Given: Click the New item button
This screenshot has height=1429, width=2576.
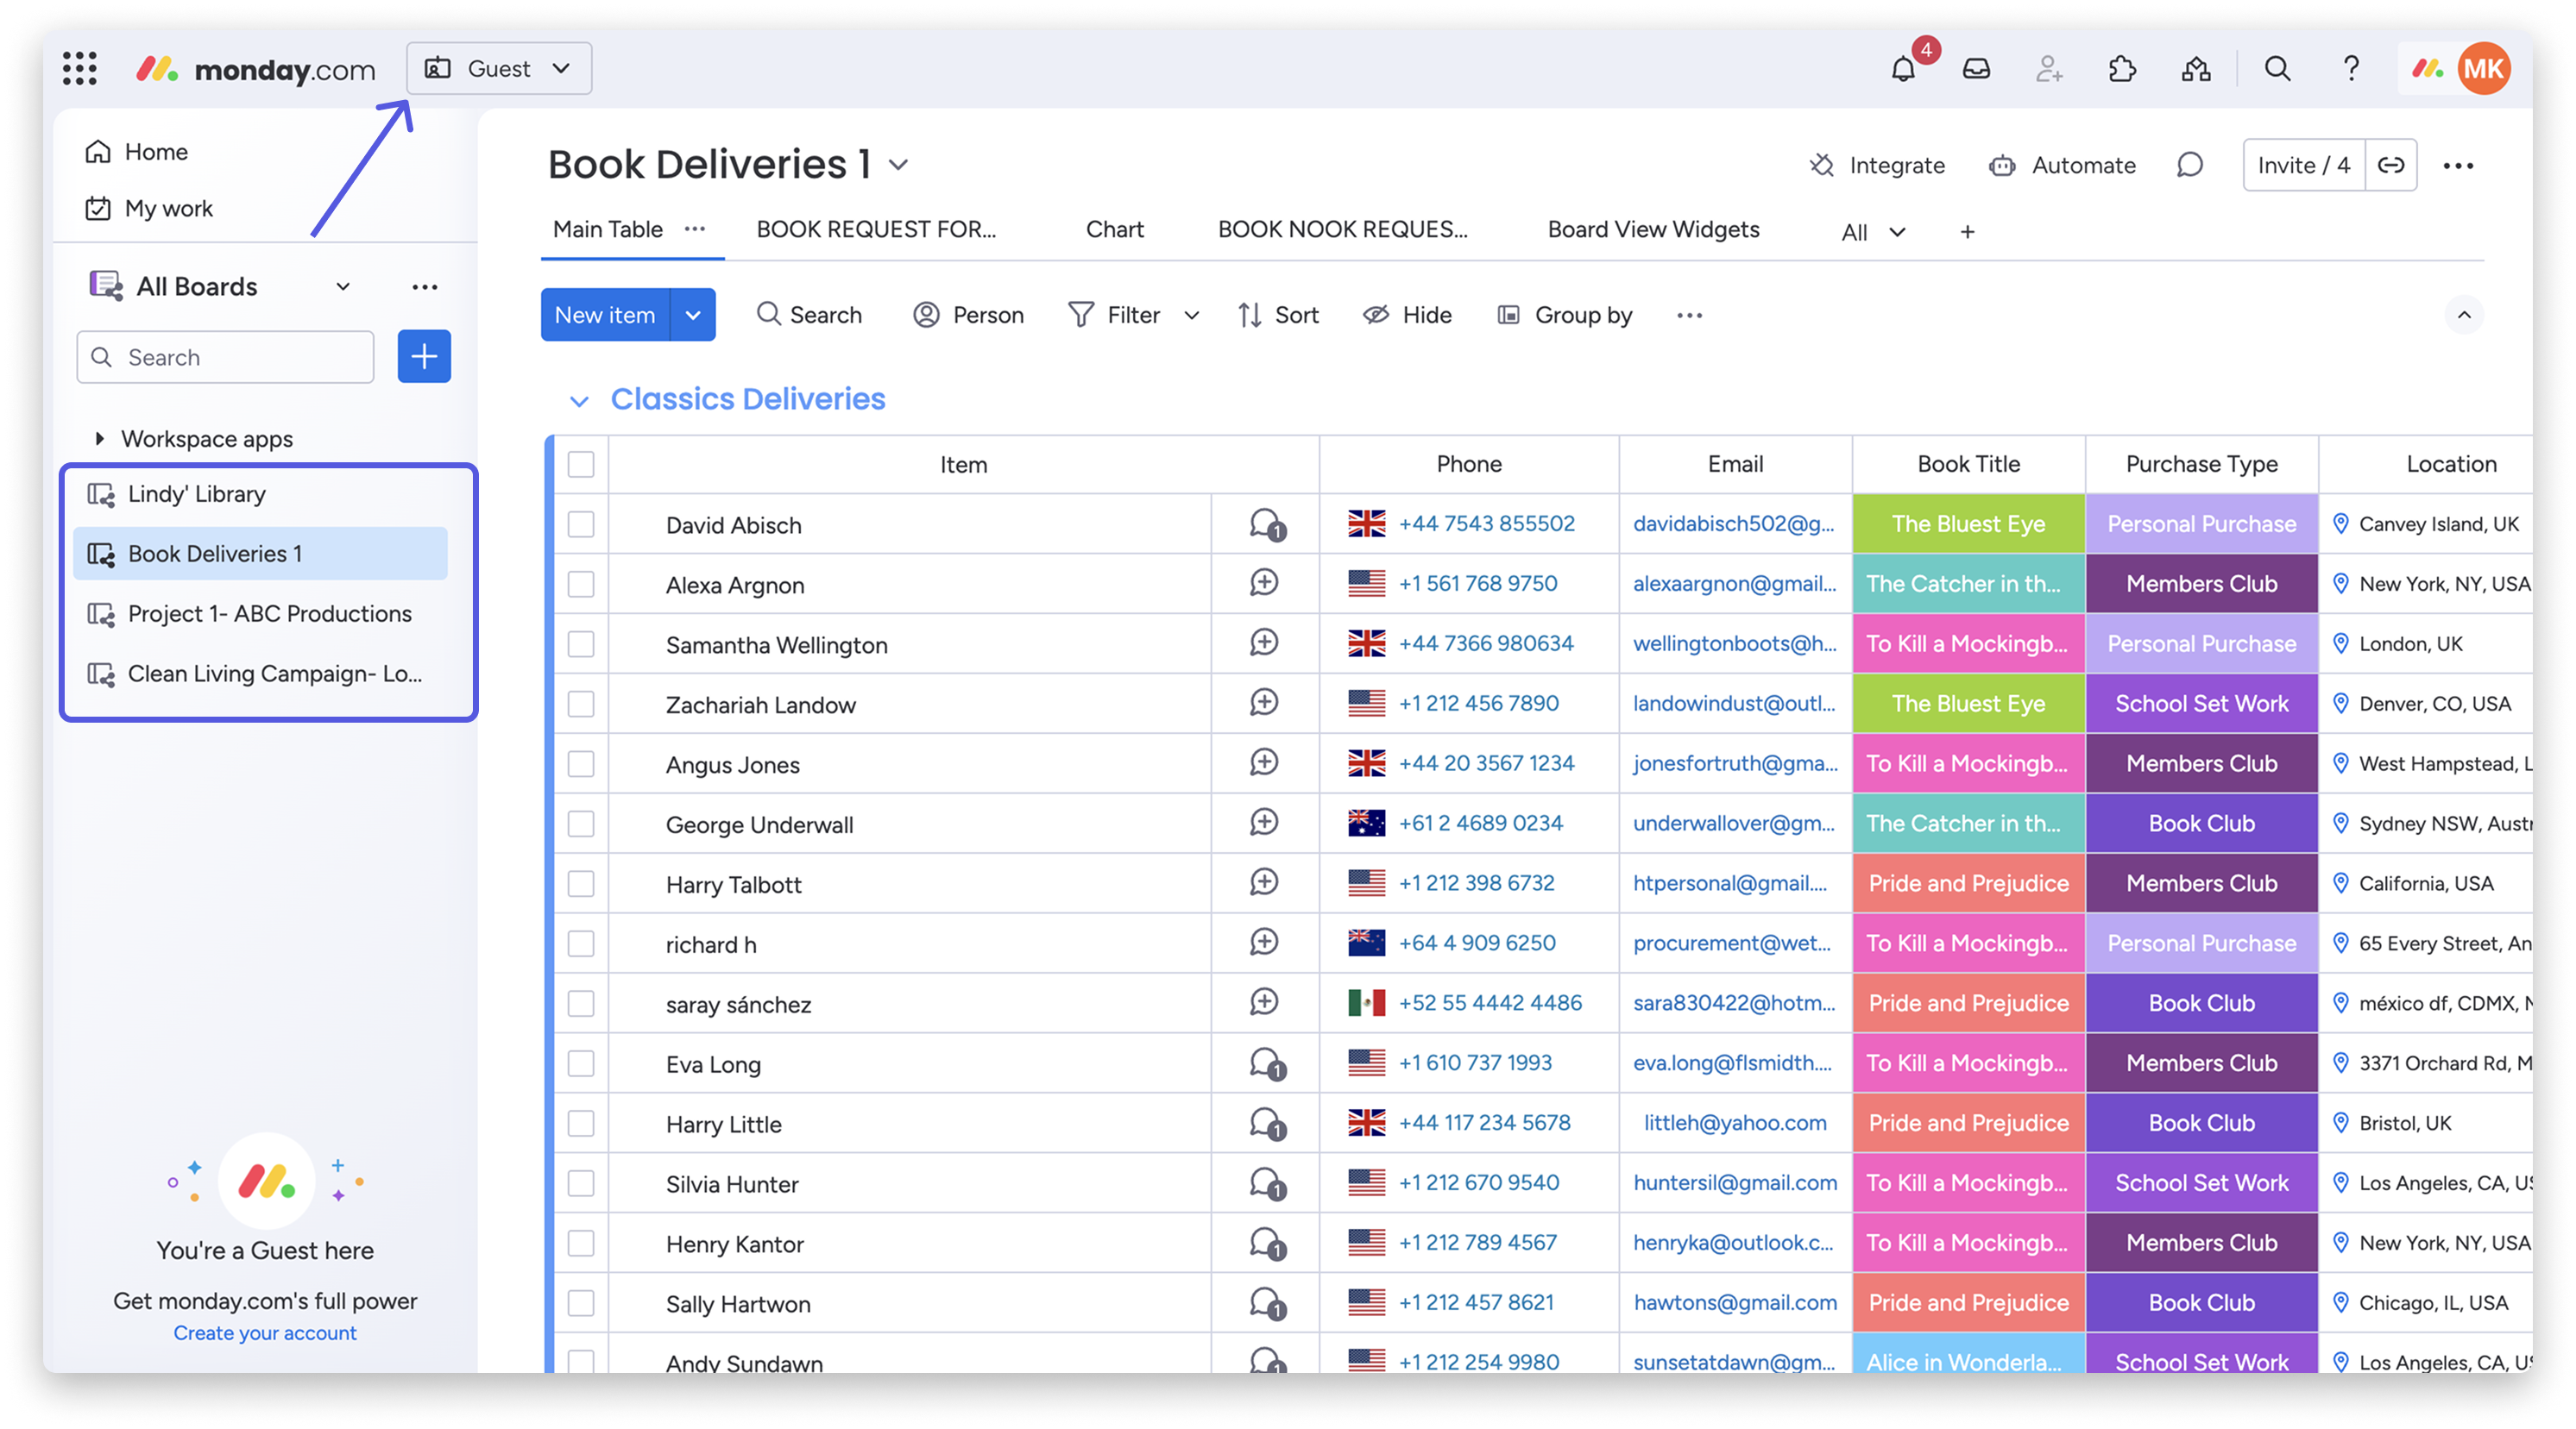Looking at the screenshot, I should pyautogui.click(x=605, y=315).
